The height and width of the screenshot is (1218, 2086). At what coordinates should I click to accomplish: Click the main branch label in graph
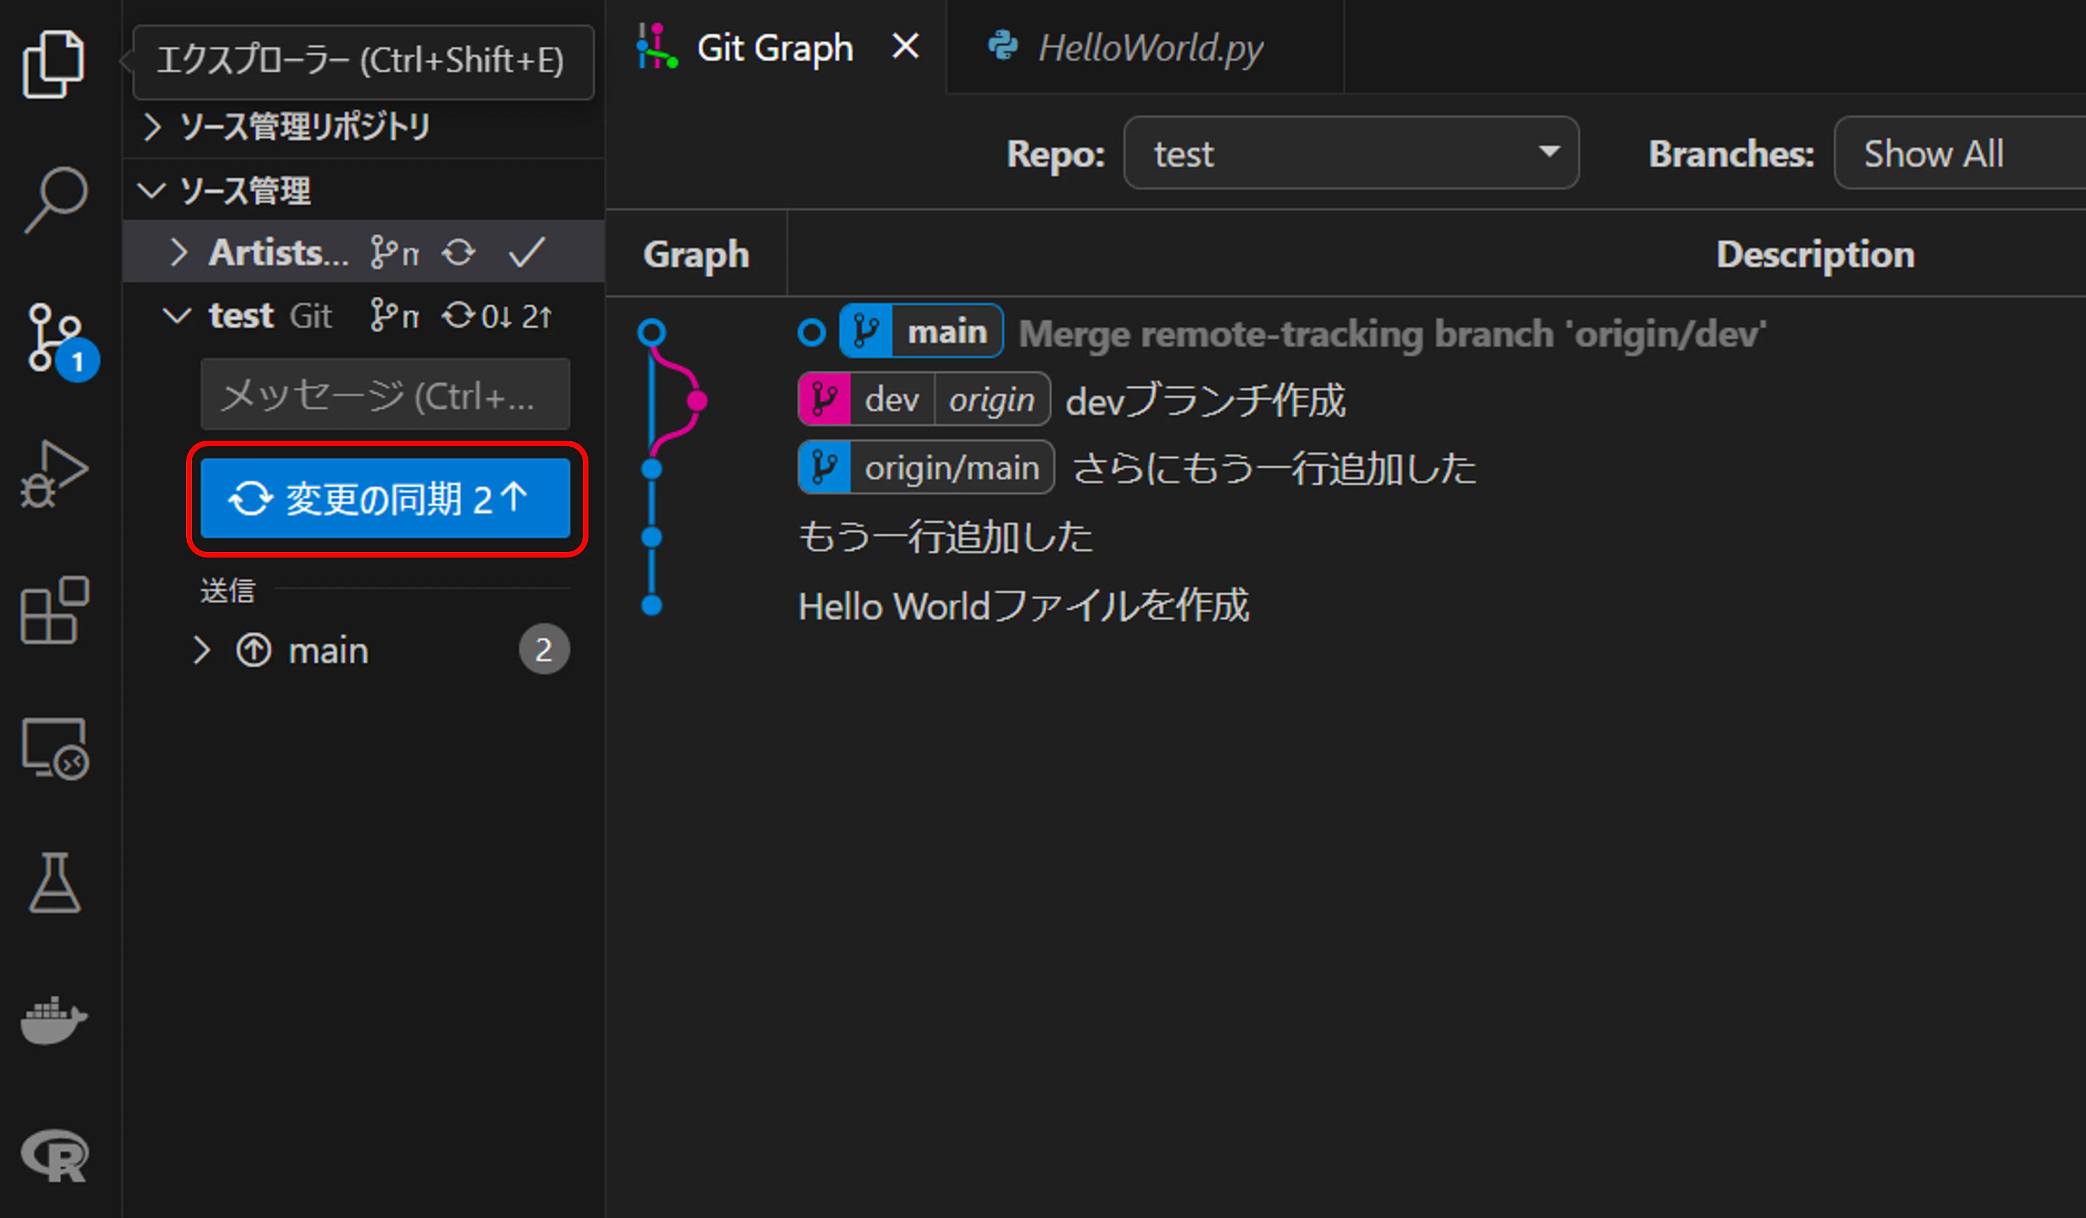point(921,332)
